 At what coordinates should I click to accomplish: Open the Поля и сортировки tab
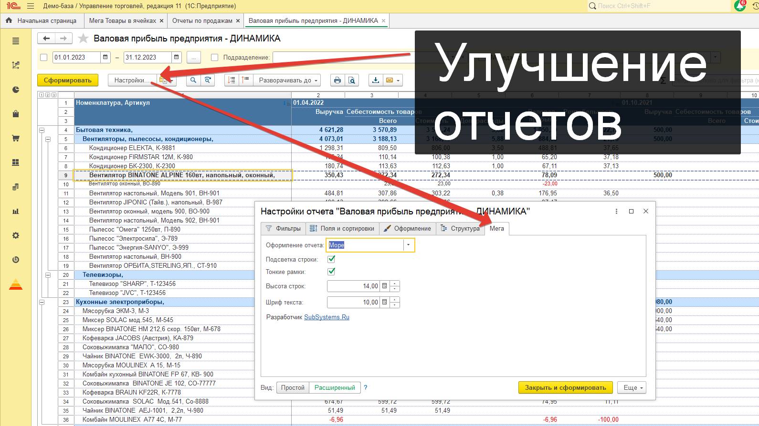[342, 229]
